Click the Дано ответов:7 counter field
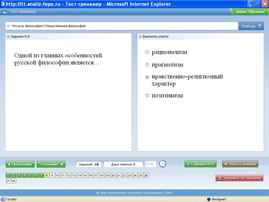The width and height of the screenshot is (269, 202). [123, 164]
